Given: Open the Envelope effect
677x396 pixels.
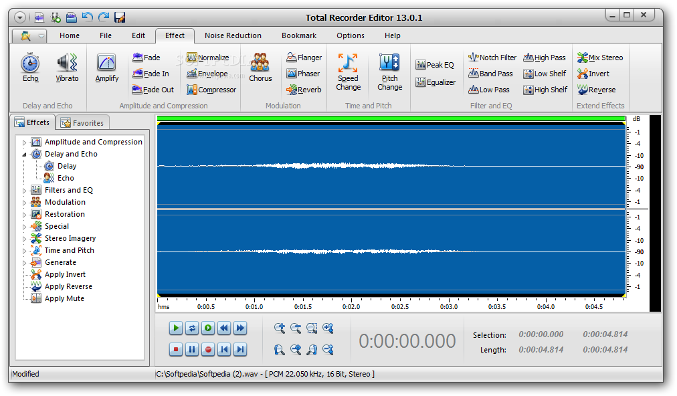Looking at the screenshot, I should (207, 74).
